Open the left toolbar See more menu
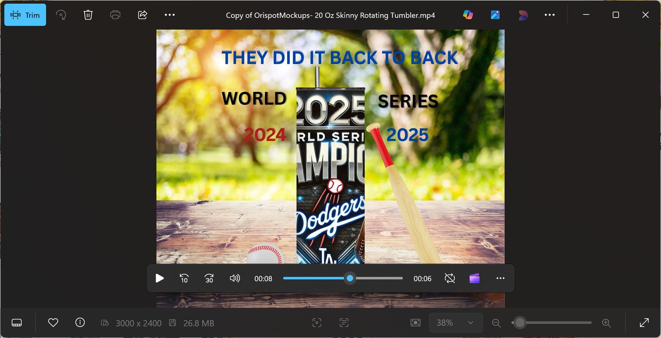The image size is (661, 338). pyautogui.click(x=170, y=15)
